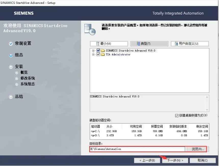Click the 可用空间 column header
Screen dimensions: 219x166
pyautogui.click(x=136, y=127)
